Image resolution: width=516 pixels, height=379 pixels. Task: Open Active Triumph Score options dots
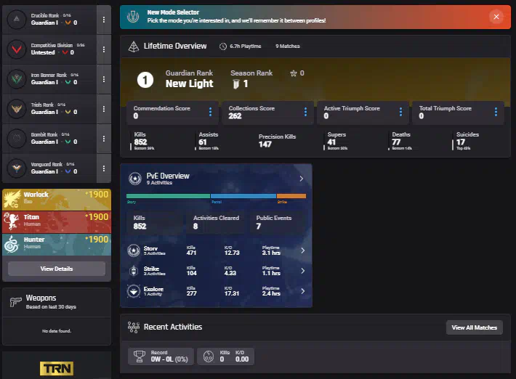point(400,112)
